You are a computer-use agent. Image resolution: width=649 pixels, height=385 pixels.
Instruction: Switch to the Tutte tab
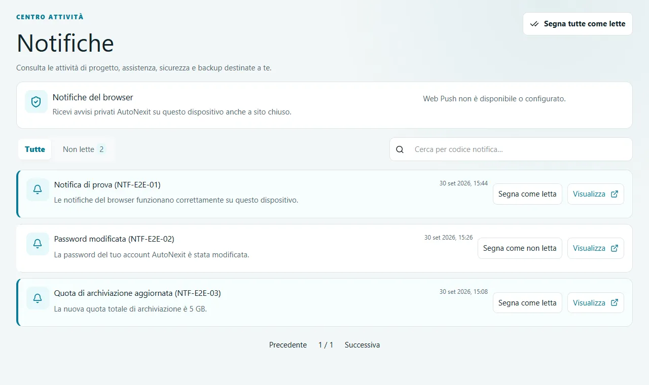[35, 149]
